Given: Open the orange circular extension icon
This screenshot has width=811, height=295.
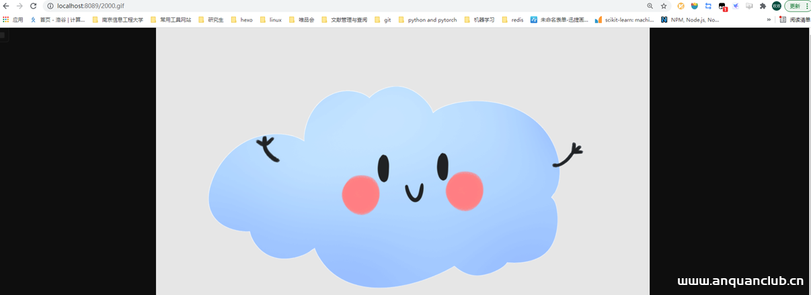Looking at the screenshot, I should 681,6.
